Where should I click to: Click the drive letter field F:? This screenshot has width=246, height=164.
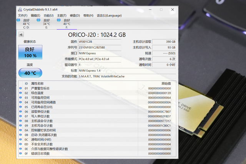point(100,65)
